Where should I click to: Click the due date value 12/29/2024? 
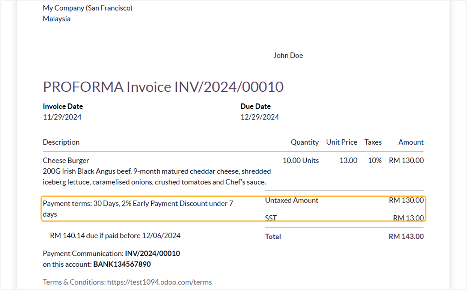coord(260,117)
